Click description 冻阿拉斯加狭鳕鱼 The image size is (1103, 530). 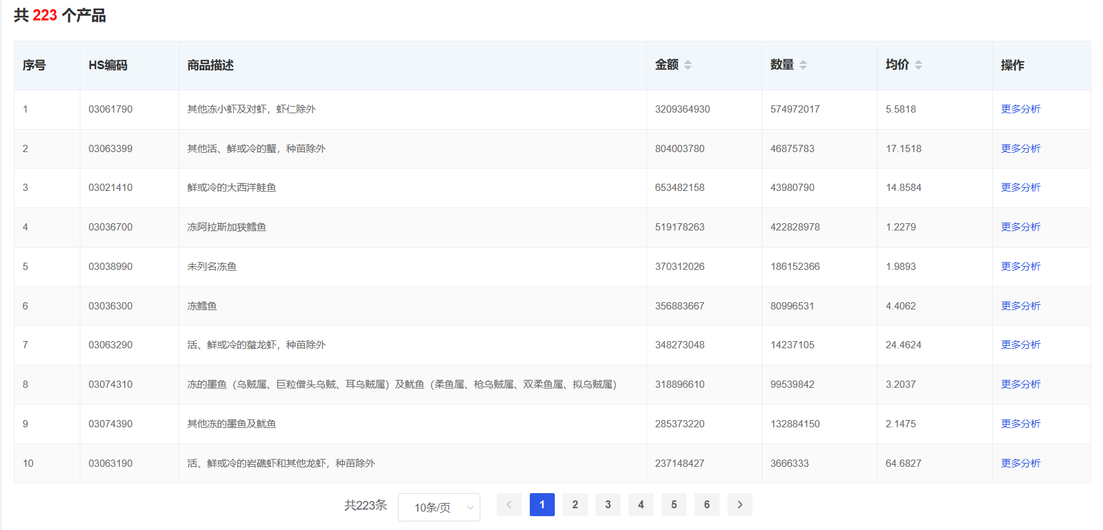(227, 227)
